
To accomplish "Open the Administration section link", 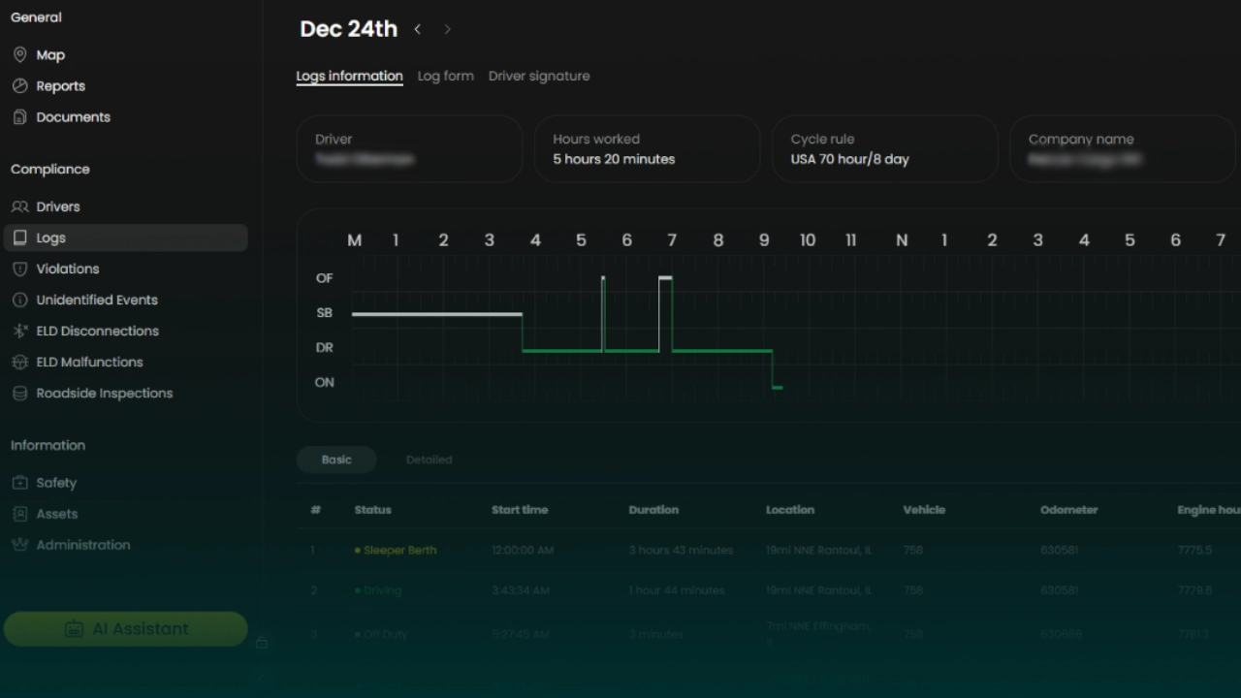I will click(x=83, y=545).
